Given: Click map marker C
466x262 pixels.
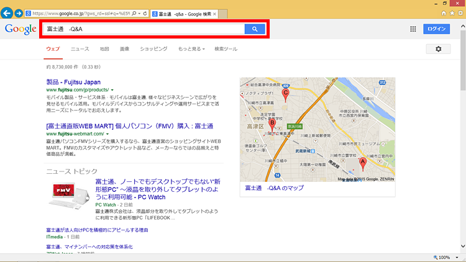Looking at the screenshot, I should (285, 93).
